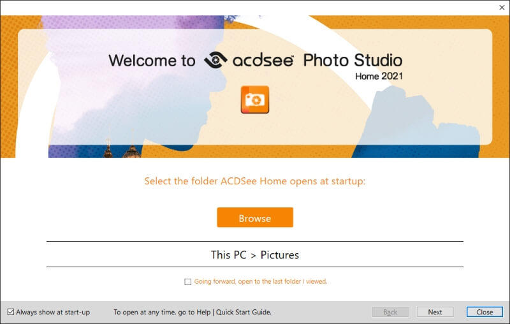Click the greyed-out Back button
Screen dimensions: 510x324
(390, 312)
